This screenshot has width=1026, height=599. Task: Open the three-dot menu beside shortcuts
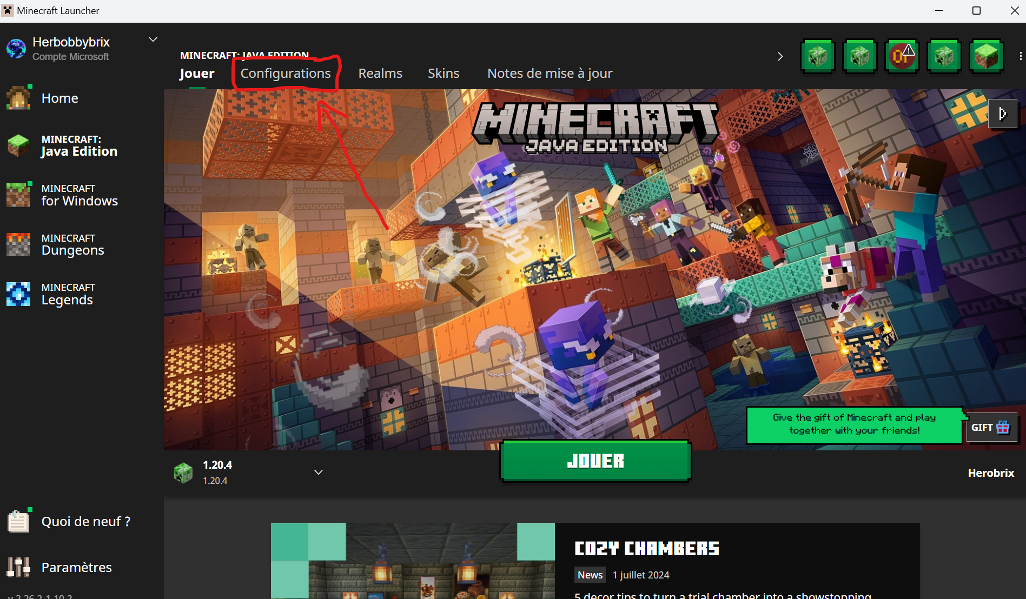[1020, 56]
